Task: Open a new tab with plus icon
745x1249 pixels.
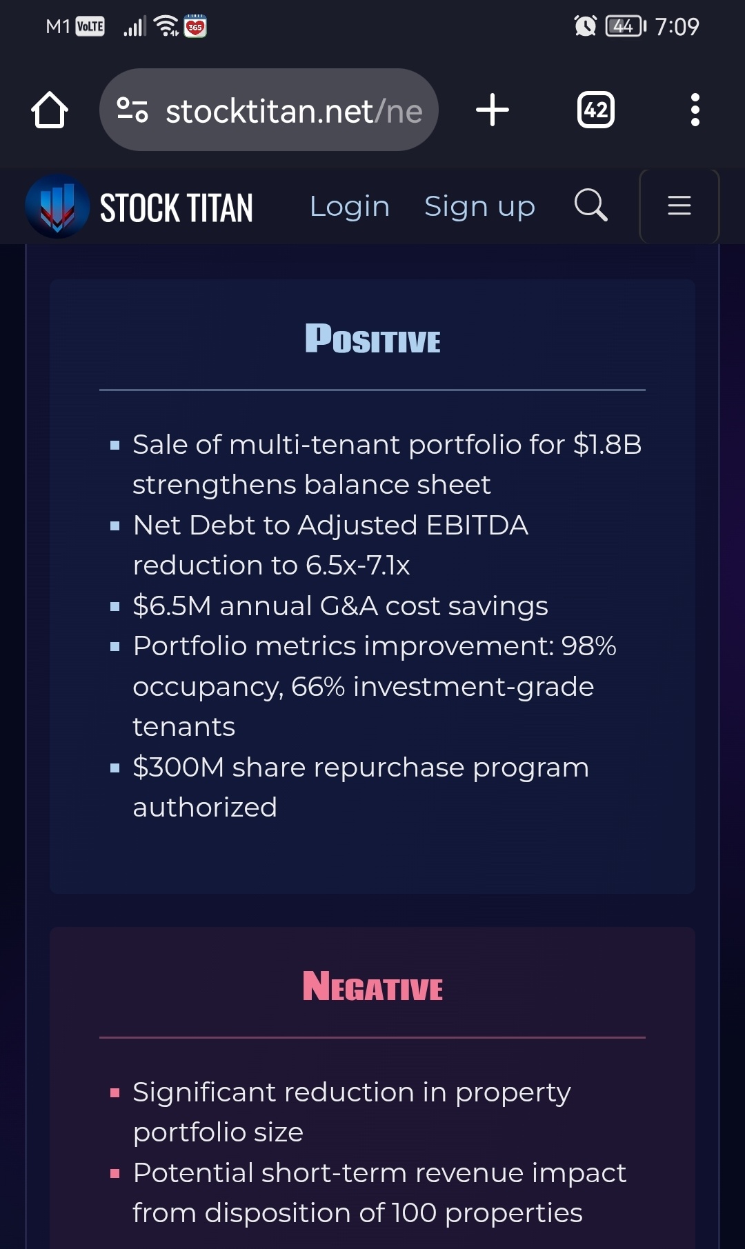Action: [493, 110]
